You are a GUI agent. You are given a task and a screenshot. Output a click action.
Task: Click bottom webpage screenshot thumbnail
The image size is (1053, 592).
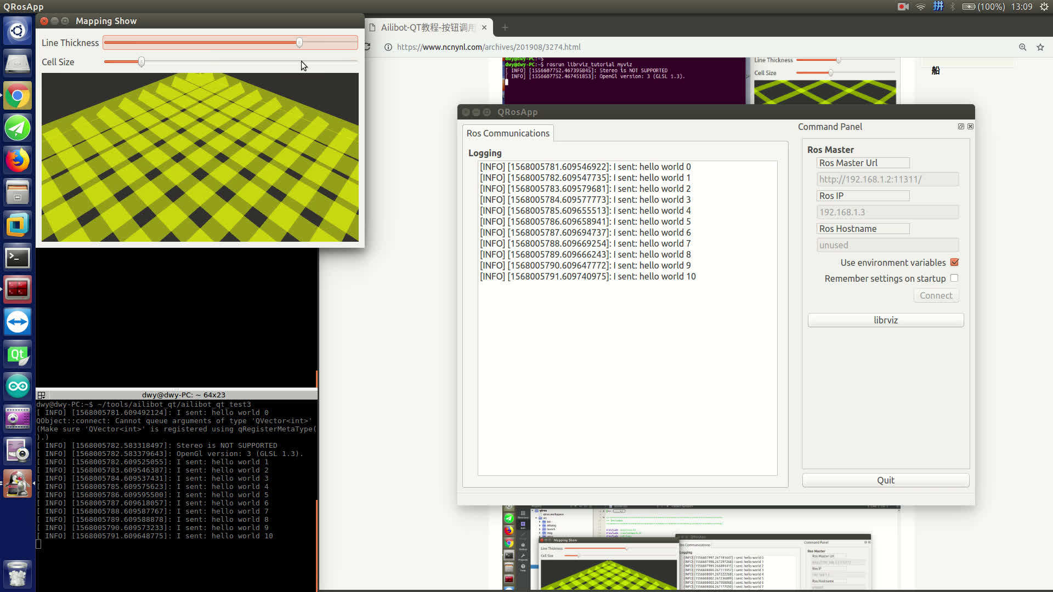(700, 548)
